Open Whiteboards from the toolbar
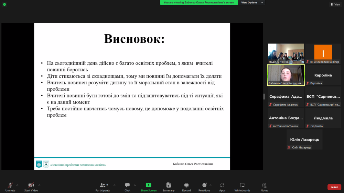 pos(242,185)
